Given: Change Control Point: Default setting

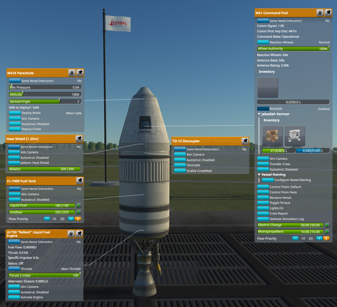Looking at the screenshot, I should (x=263, y=187).
